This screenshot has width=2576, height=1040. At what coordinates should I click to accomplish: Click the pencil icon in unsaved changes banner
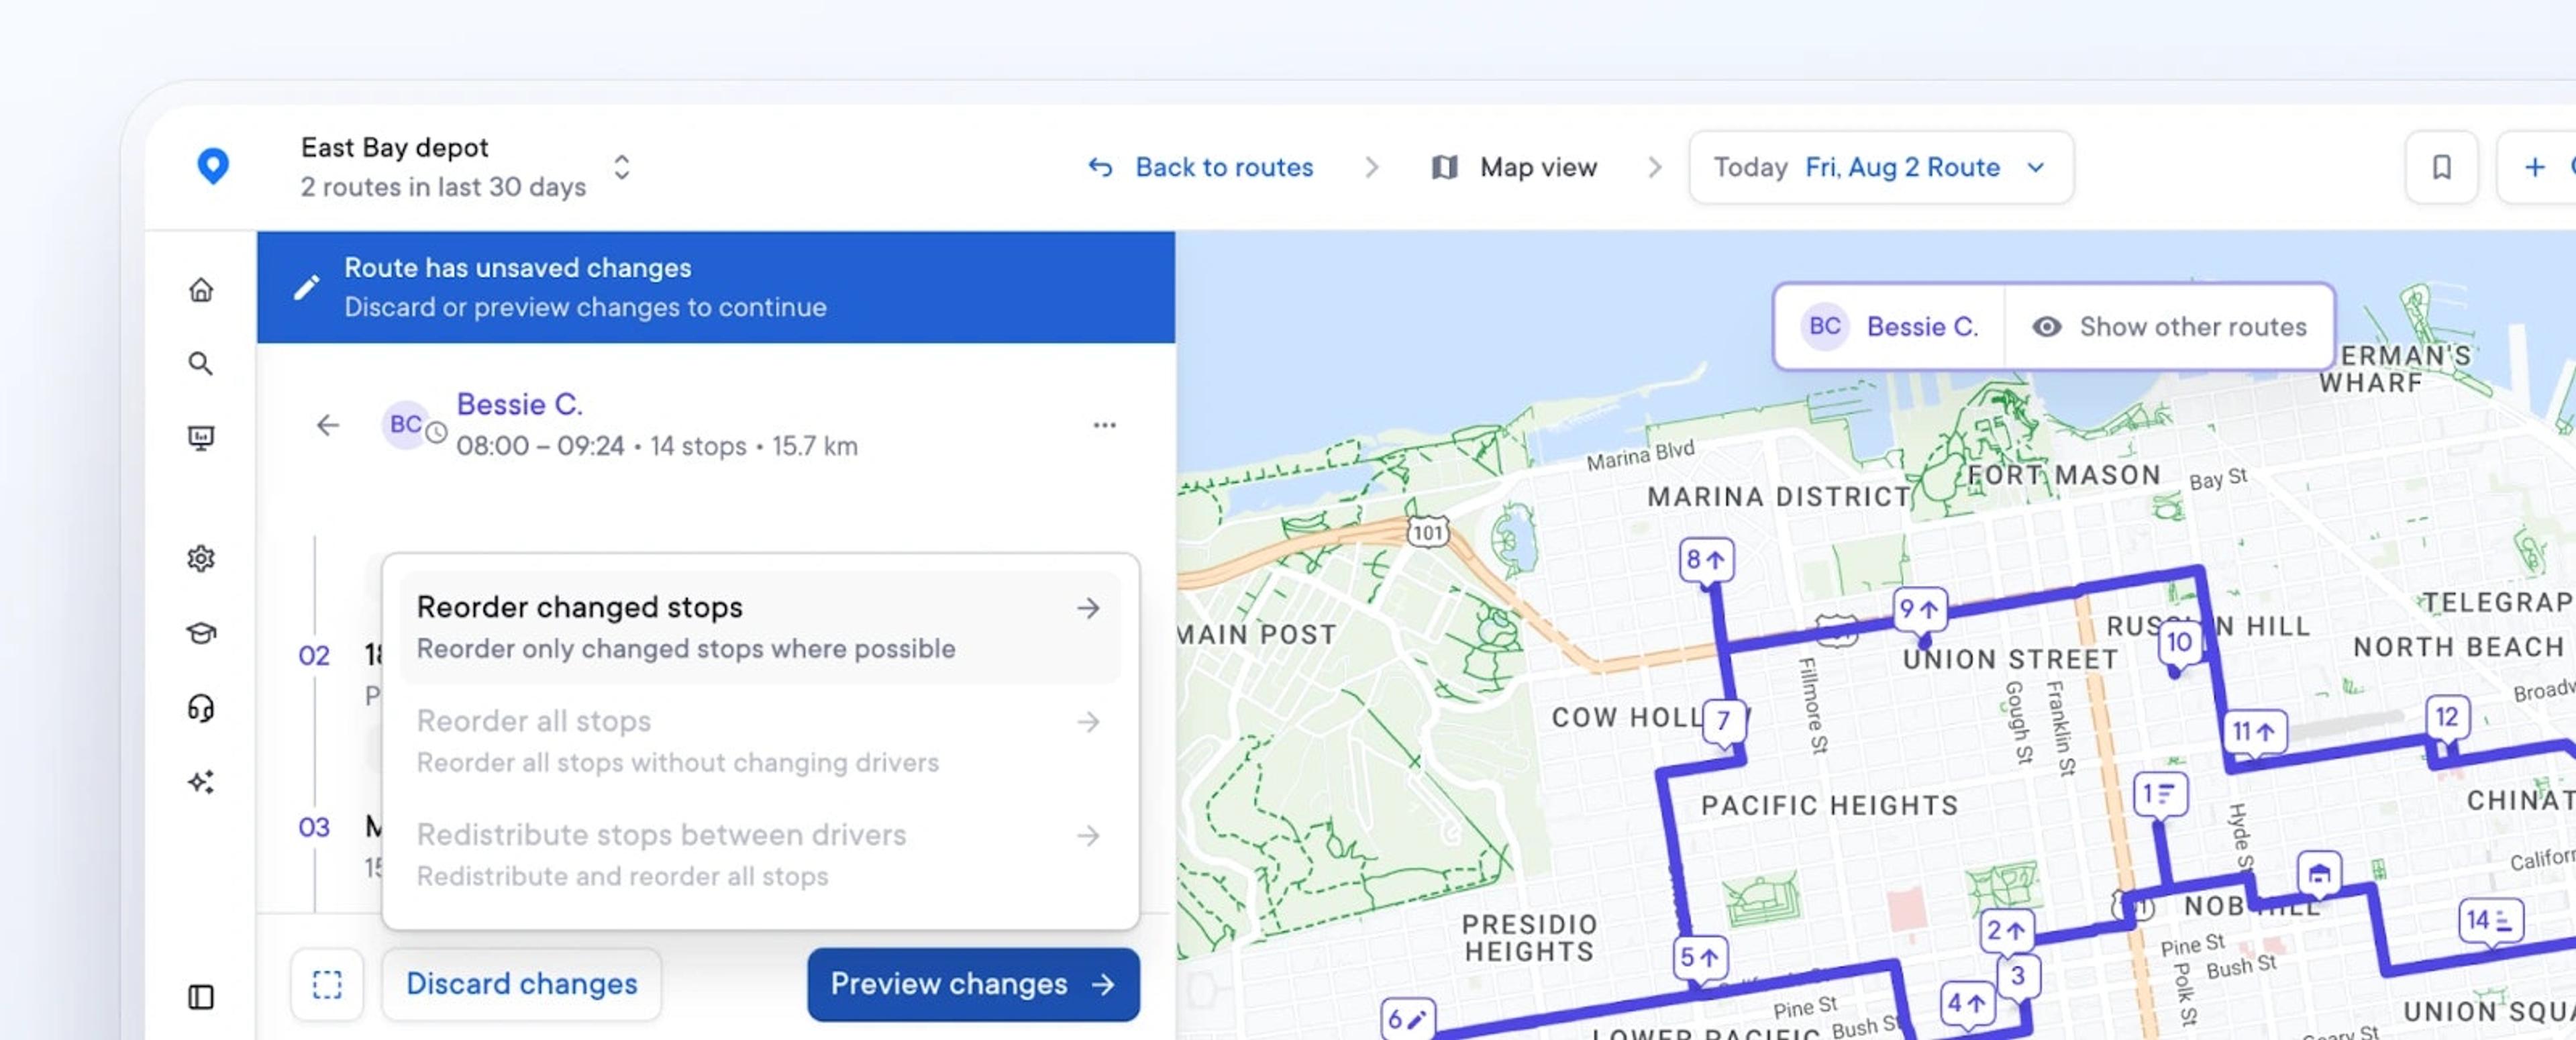click(x=306, y=288)
